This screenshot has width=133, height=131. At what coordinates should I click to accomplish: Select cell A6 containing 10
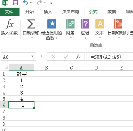21,105
